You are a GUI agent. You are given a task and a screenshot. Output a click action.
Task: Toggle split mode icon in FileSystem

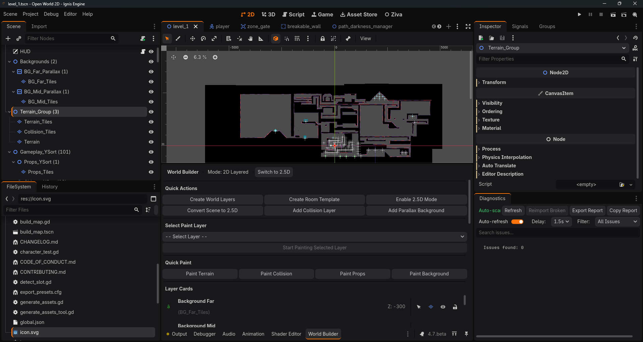click(153, 199)
